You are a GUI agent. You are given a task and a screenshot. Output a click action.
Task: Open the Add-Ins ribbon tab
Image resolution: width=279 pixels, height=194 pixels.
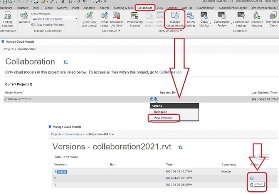(187, 8)
